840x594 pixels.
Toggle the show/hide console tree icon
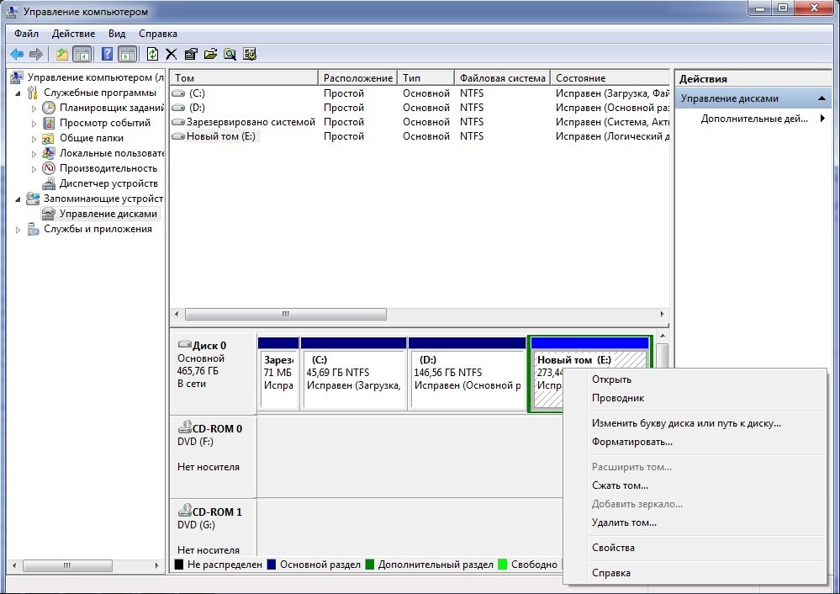(x=82, y=54)
